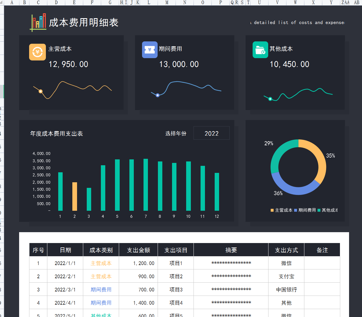Screen dimensions: 362x317
Task: Click the 主营成本 orange text in table row 1
Action: click(x=101, y=263)
